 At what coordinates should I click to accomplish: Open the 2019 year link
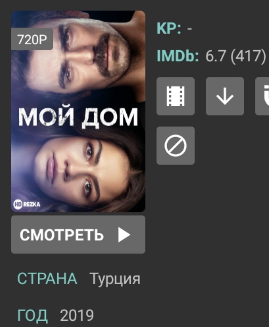[77, 315]
